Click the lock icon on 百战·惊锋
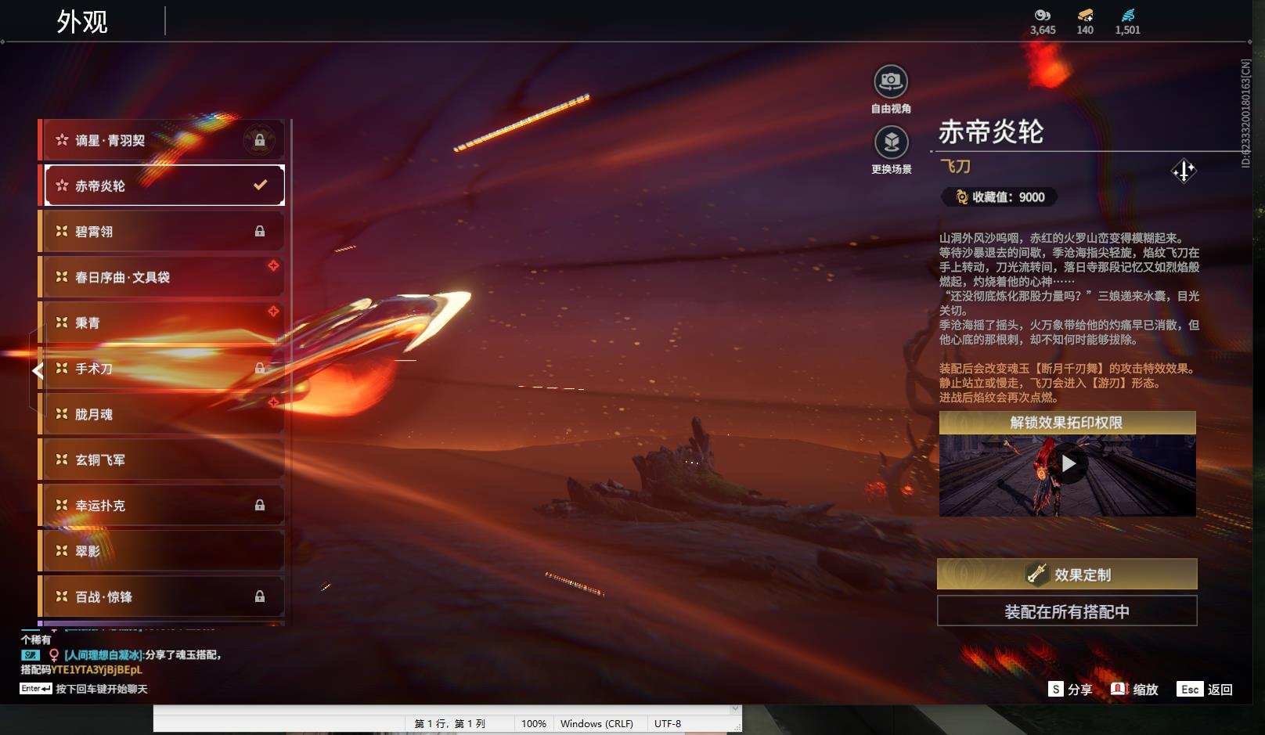The width and height of the screenshot is (1265, 735). click(x=259, y=596)
